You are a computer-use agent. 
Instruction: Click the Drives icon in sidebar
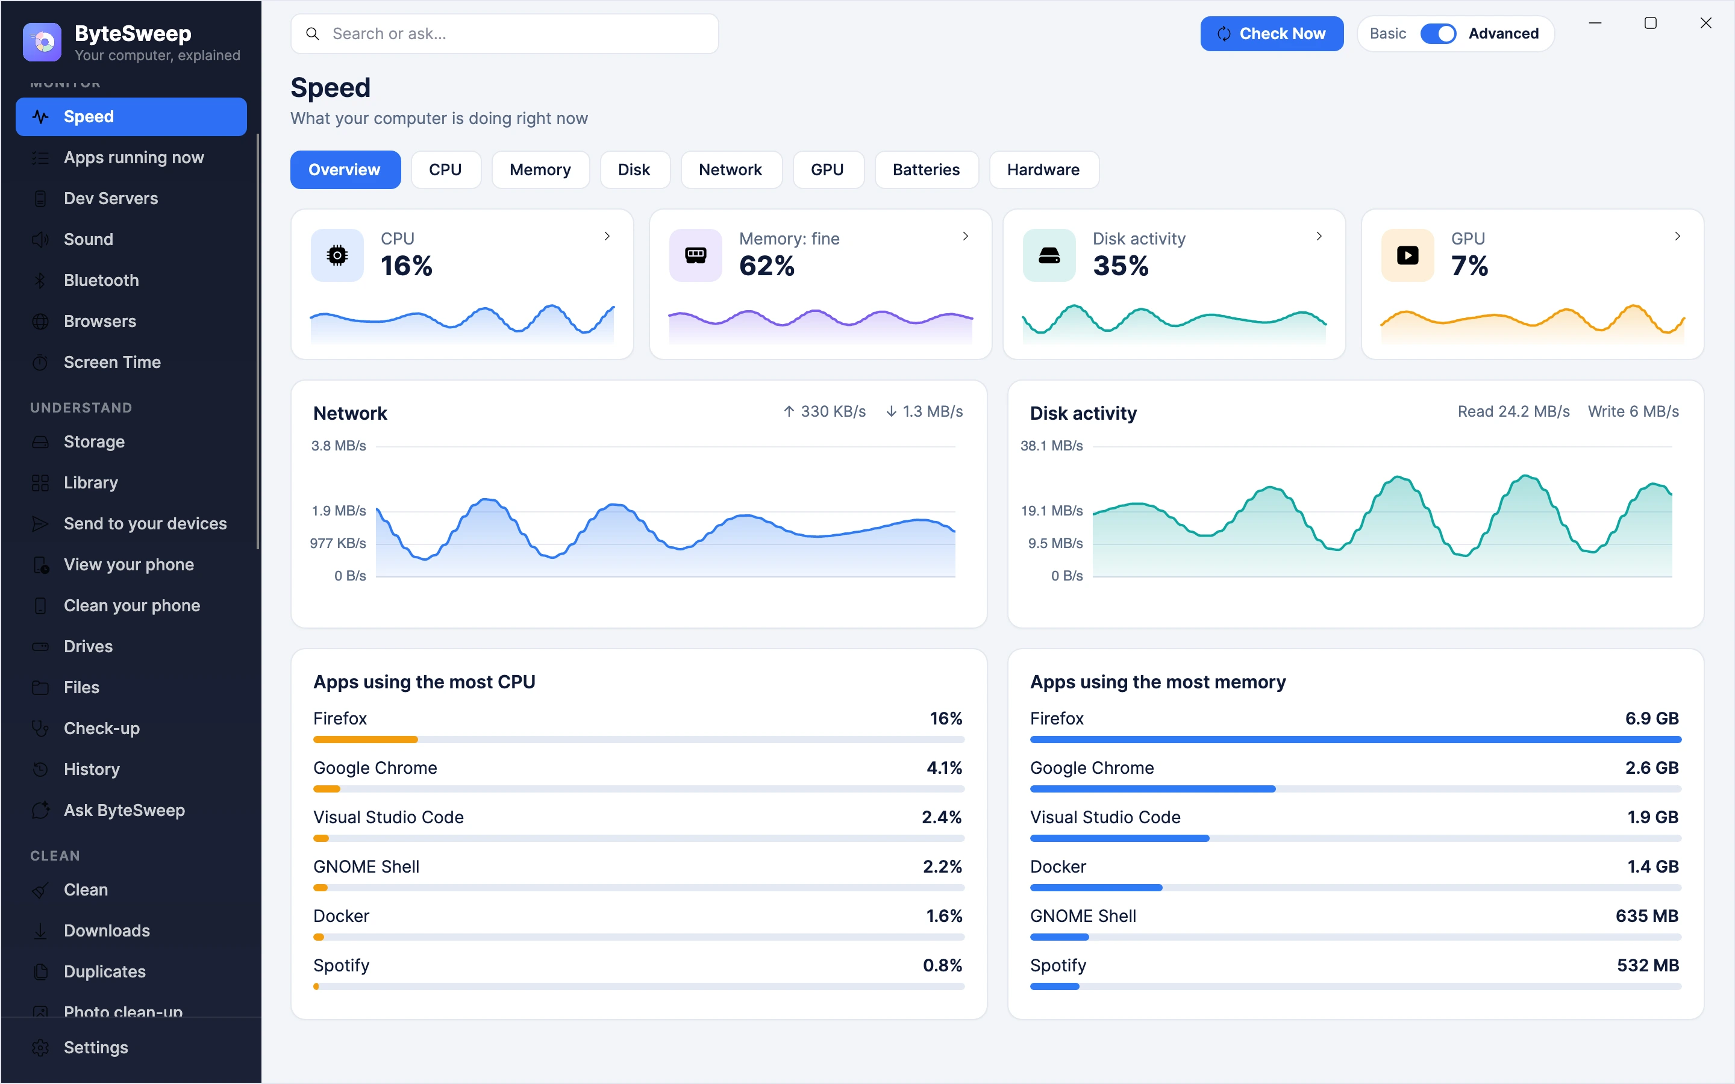click(x=41, y=647)
